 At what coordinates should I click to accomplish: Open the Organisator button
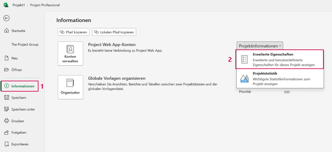click(x=70, y=87)
